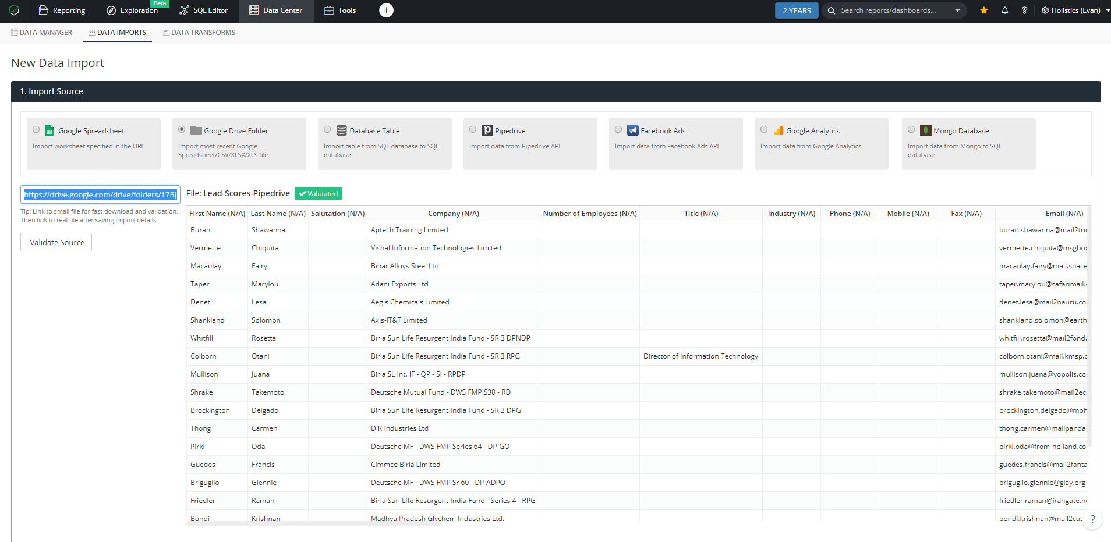1111x542 pixels.
Task: Click 'Director of Information Technology' title cell
Action: click(701, 356)
